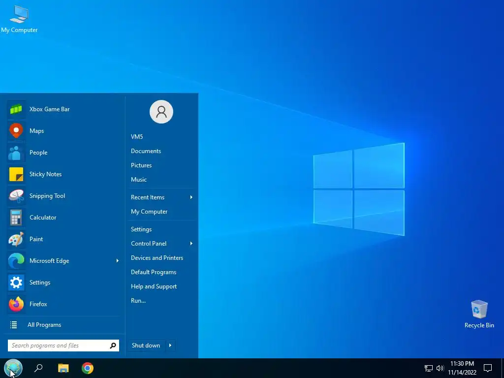Launch Snipping Tool icon
The height and width of the screenshot is (378, 504).
click(16, 196)
